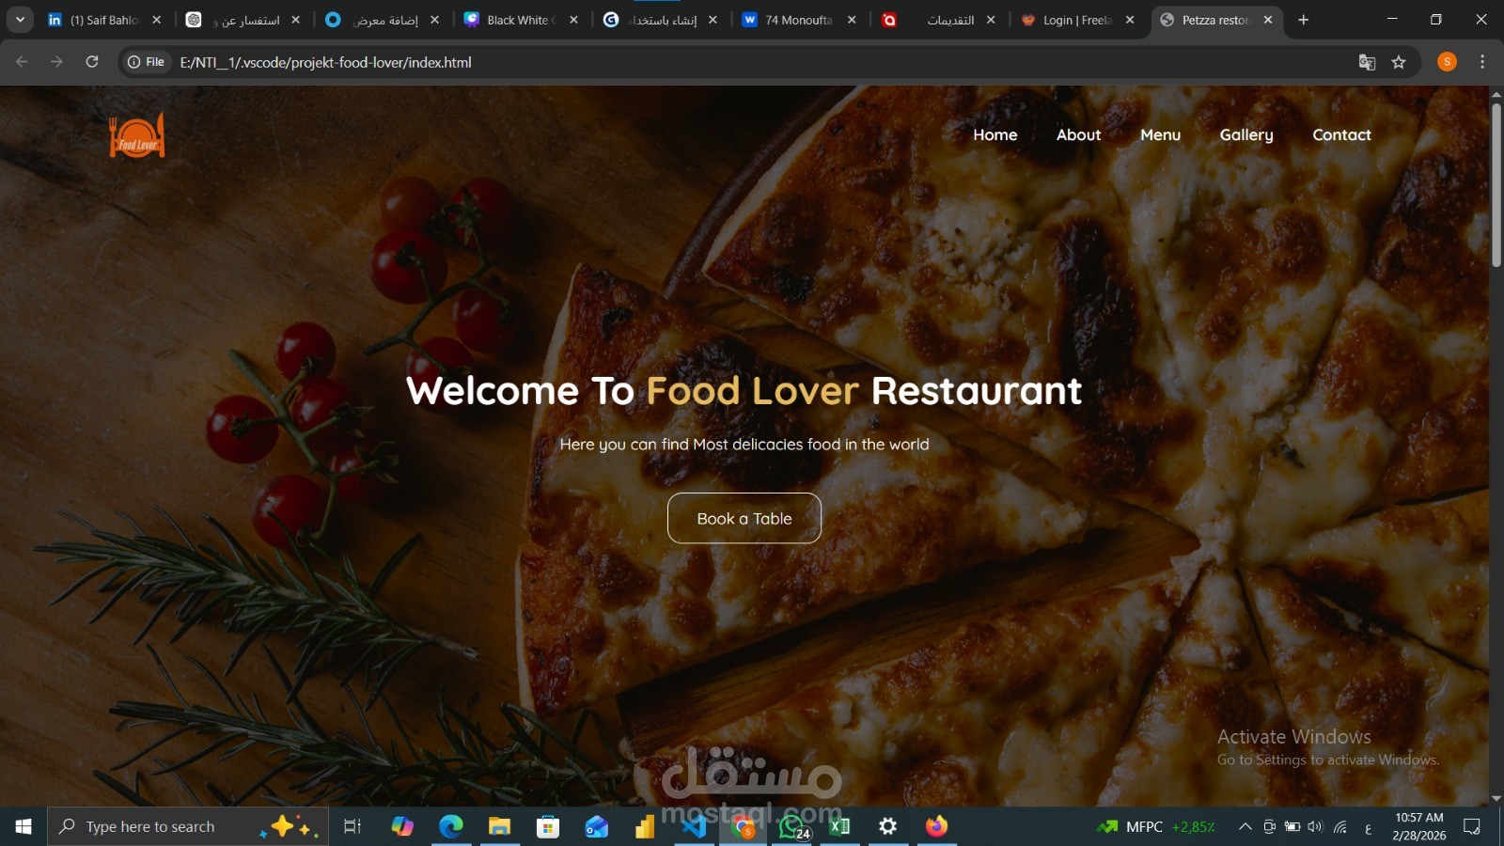Viewport: 1504px width, 846px height.
Task: Open the notification center icon
Action: [x=1472, y=826]
